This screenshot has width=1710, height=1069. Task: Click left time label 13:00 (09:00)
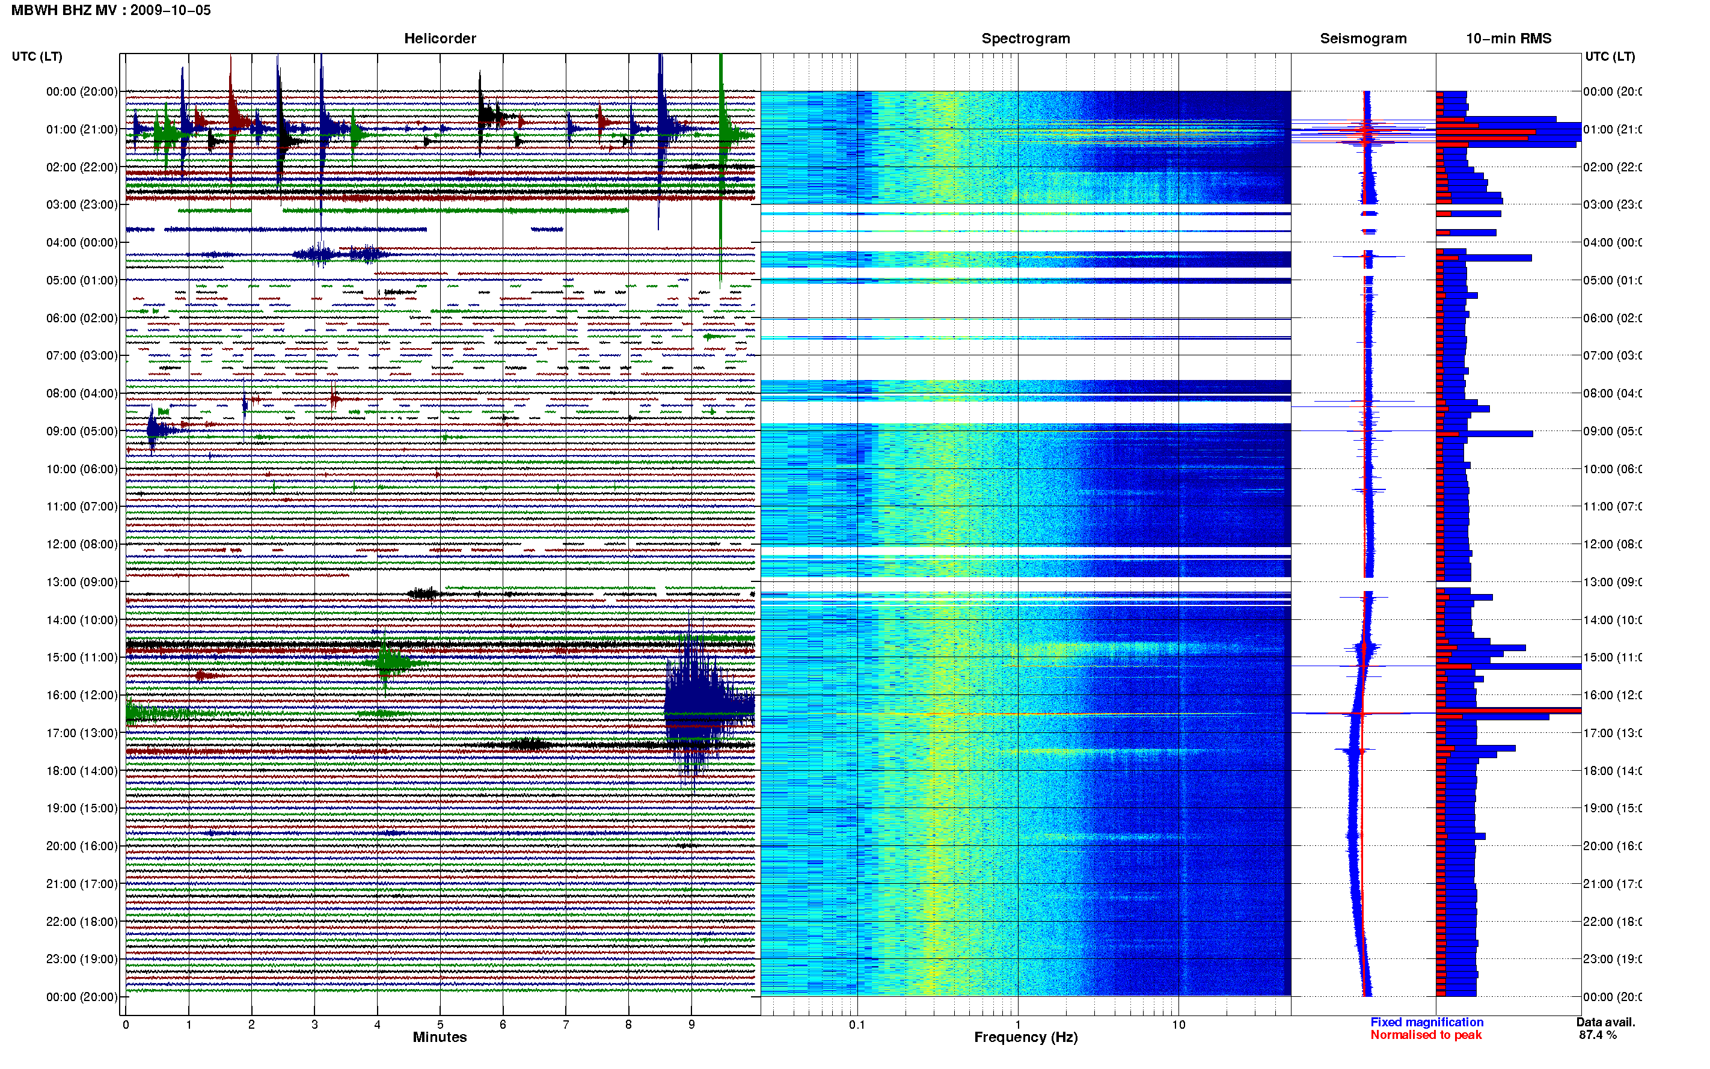pyautogui.click(x=82, y=583)
